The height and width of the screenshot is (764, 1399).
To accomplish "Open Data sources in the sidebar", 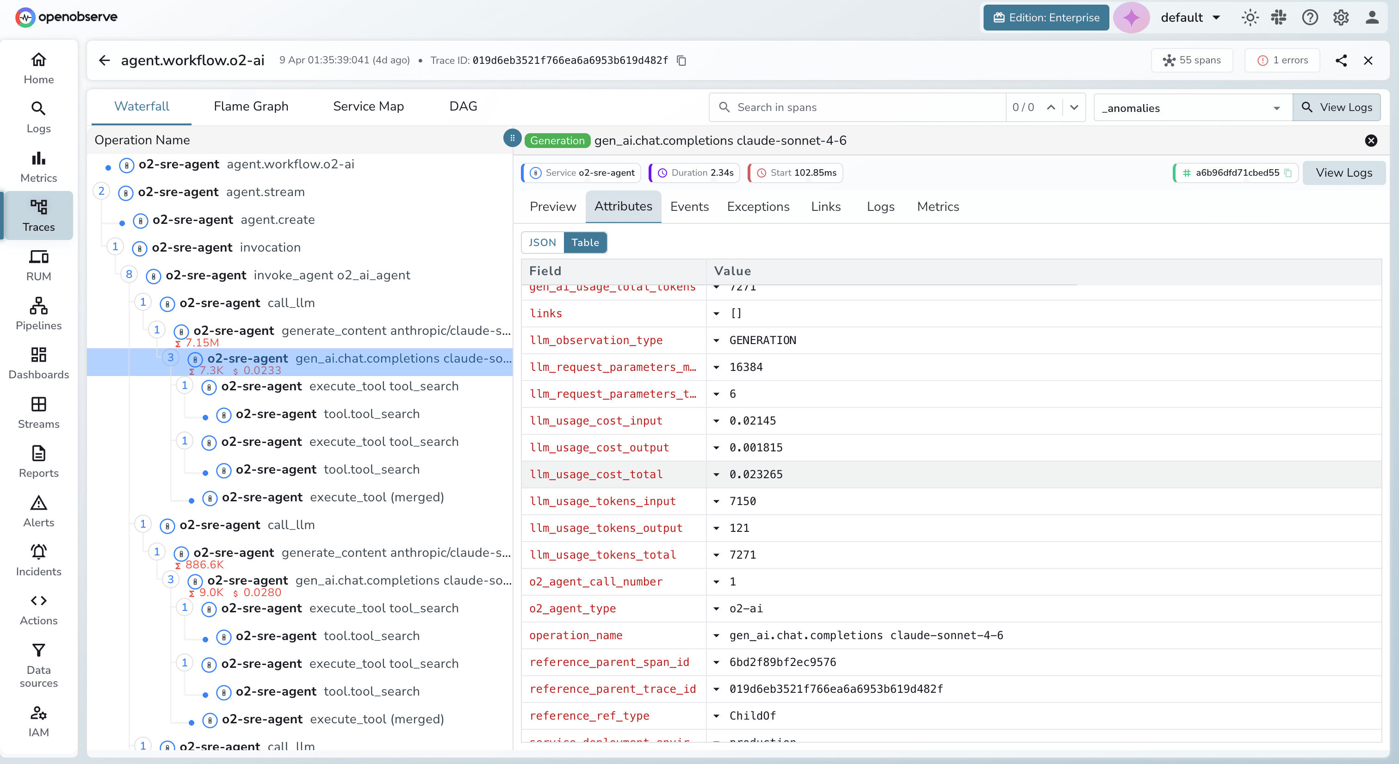I will tap(38, 665).
